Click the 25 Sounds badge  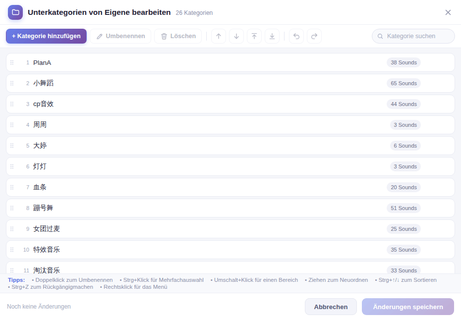[403, 229]
